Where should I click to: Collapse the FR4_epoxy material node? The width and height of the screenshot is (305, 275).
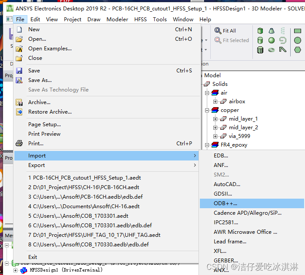207,145
